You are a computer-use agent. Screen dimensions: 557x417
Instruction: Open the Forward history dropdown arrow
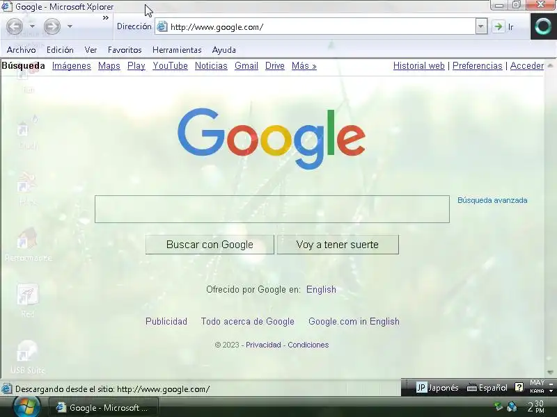pos(70,26)
